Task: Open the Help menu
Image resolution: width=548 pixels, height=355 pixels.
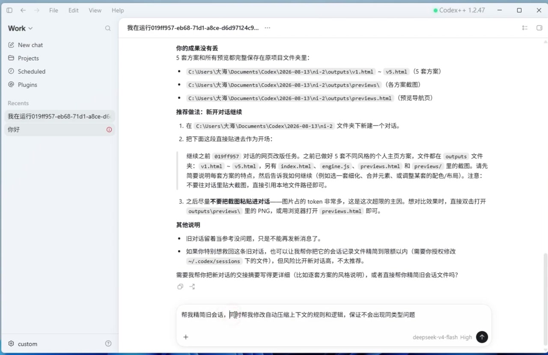Action: 118,10
